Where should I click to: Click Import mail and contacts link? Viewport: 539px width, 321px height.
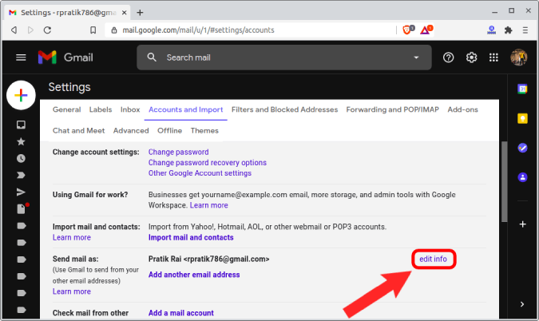[x=191, y=237]
